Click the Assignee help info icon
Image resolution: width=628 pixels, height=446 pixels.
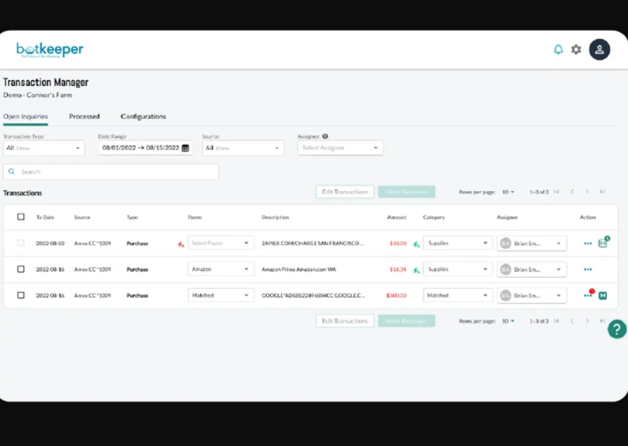[x=325, y=137]
